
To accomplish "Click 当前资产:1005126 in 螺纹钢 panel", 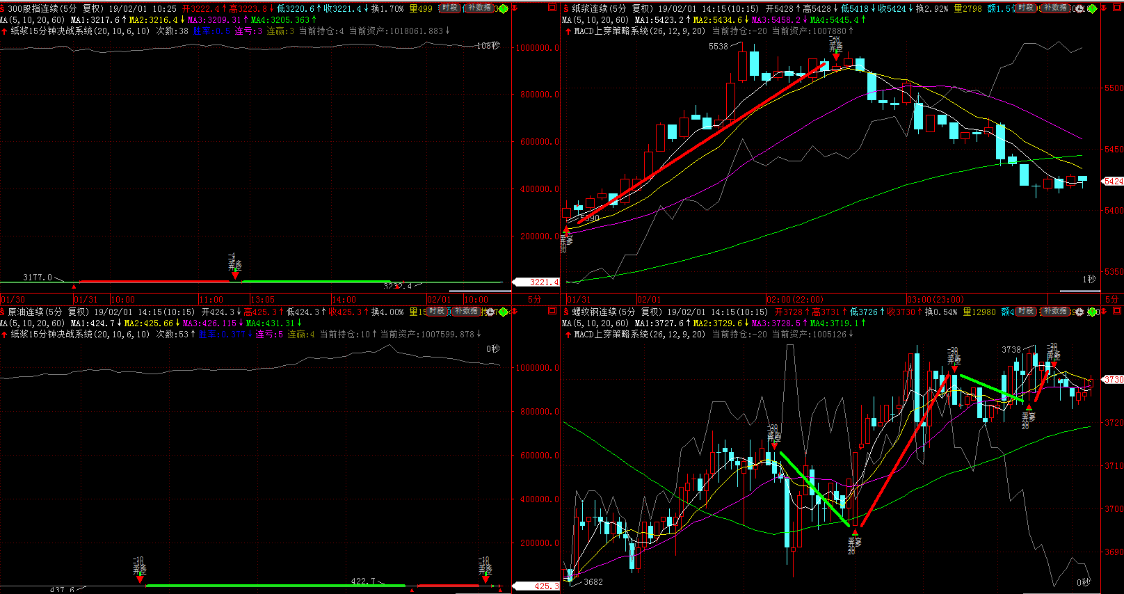I will [x=809, y=335].
